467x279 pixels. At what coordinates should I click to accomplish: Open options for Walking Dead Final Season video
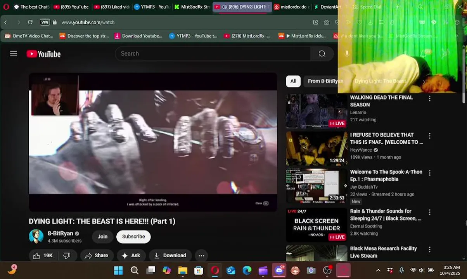tap(429, 99)
